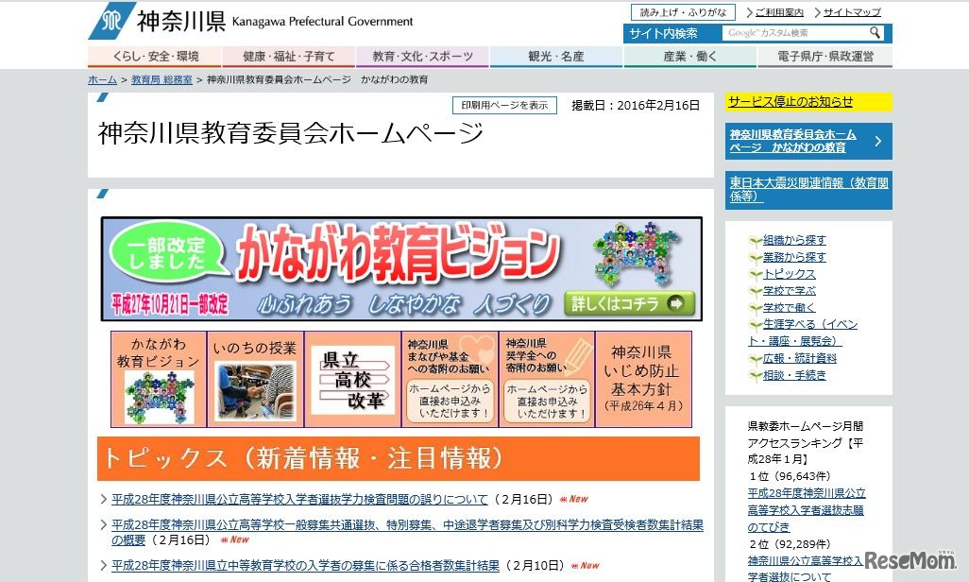Select the くらし・安全・環境 menu tab
Screen dimensions: 969x582
[x=155, y=57]
